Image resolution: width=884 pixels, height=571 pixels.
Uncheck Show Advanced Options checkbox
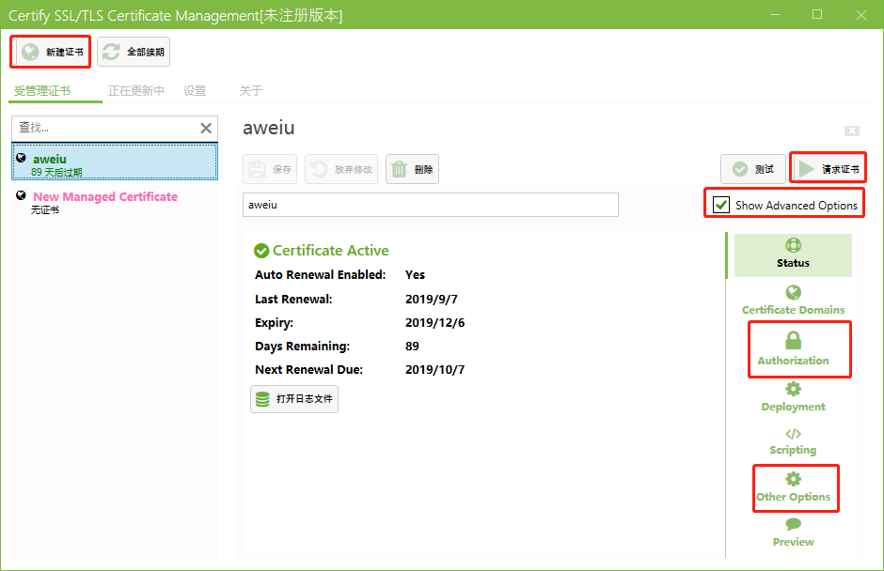[721, 205]
